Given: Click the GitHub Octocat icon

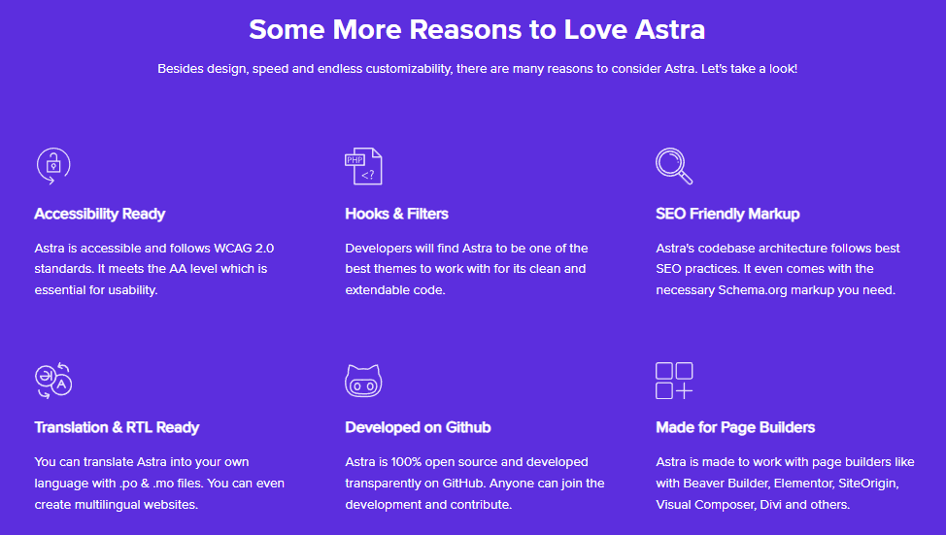Looking at the screenshot, I should tap(363, 381).
